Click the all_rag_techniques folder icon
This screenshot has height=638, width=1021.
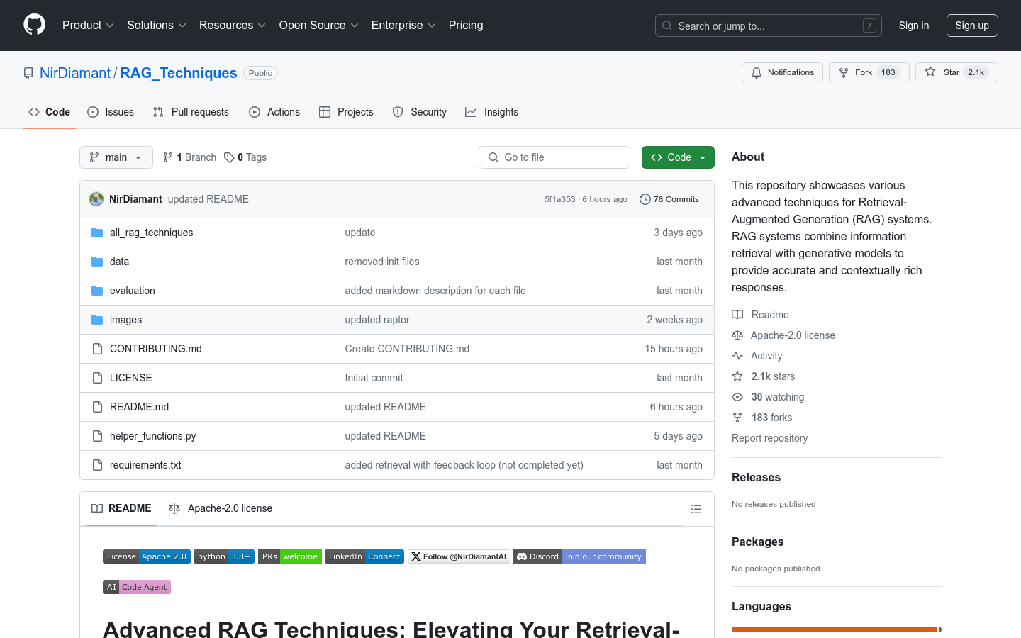(97, 233)
